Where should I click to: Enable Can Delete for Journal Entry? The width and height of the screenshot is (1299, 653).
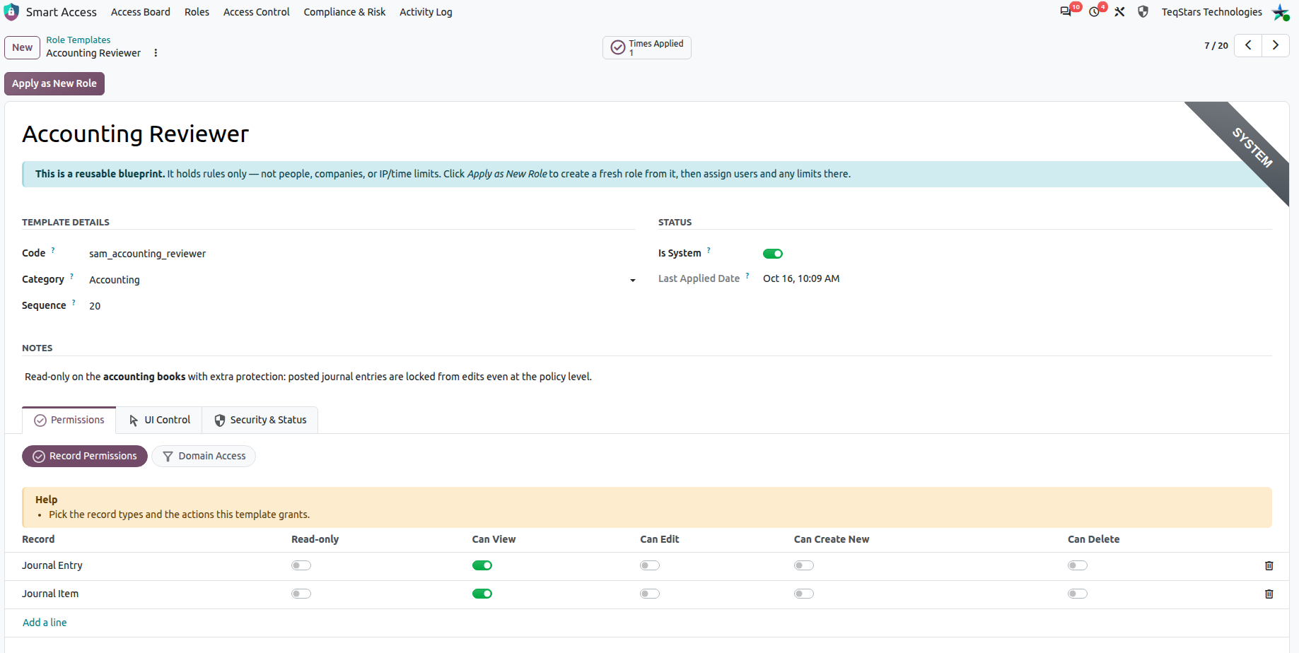pyautogui.click(x=1078, y=565)
